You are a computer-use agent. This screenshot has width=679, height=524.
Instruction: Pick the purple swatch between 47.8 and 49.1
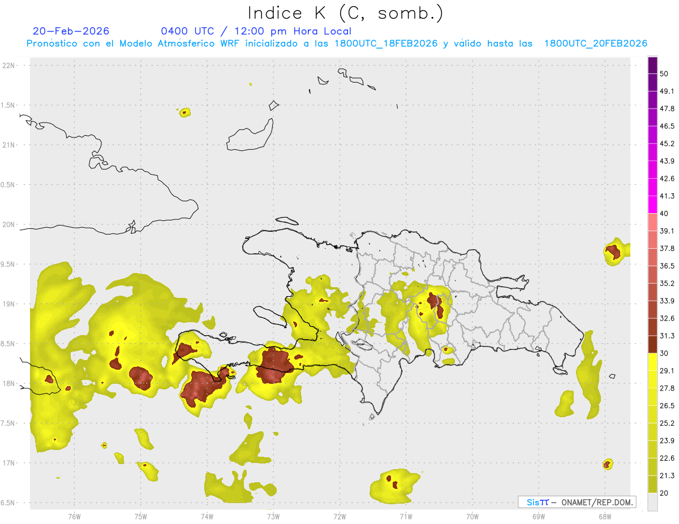pos(652,100)
